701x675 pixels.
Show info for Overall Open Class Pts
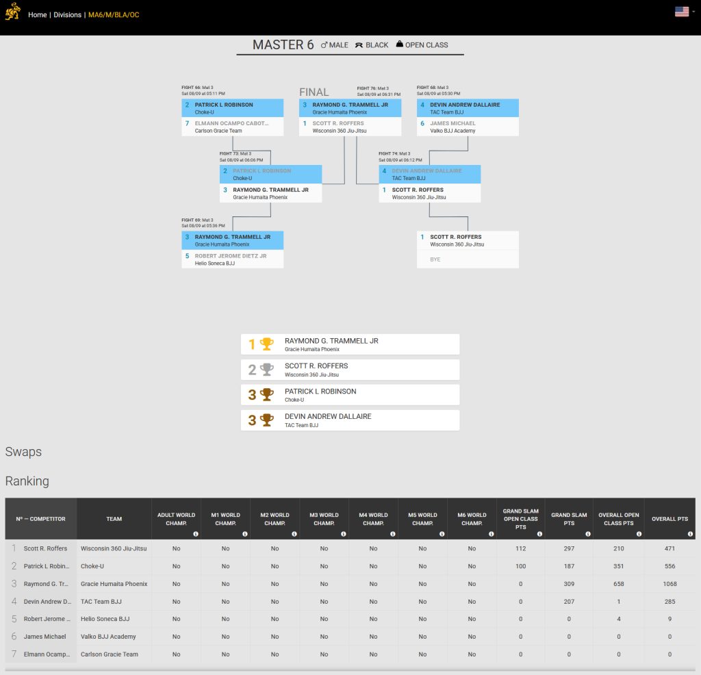coord(639,534)
